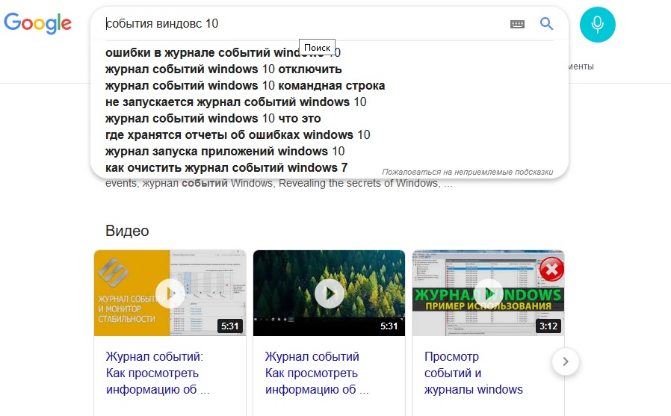Open link "Журнал событий: Как просмотреть информацию об ..."
The height and width of the screenshot is (416, 671).
tap(158, 373)
